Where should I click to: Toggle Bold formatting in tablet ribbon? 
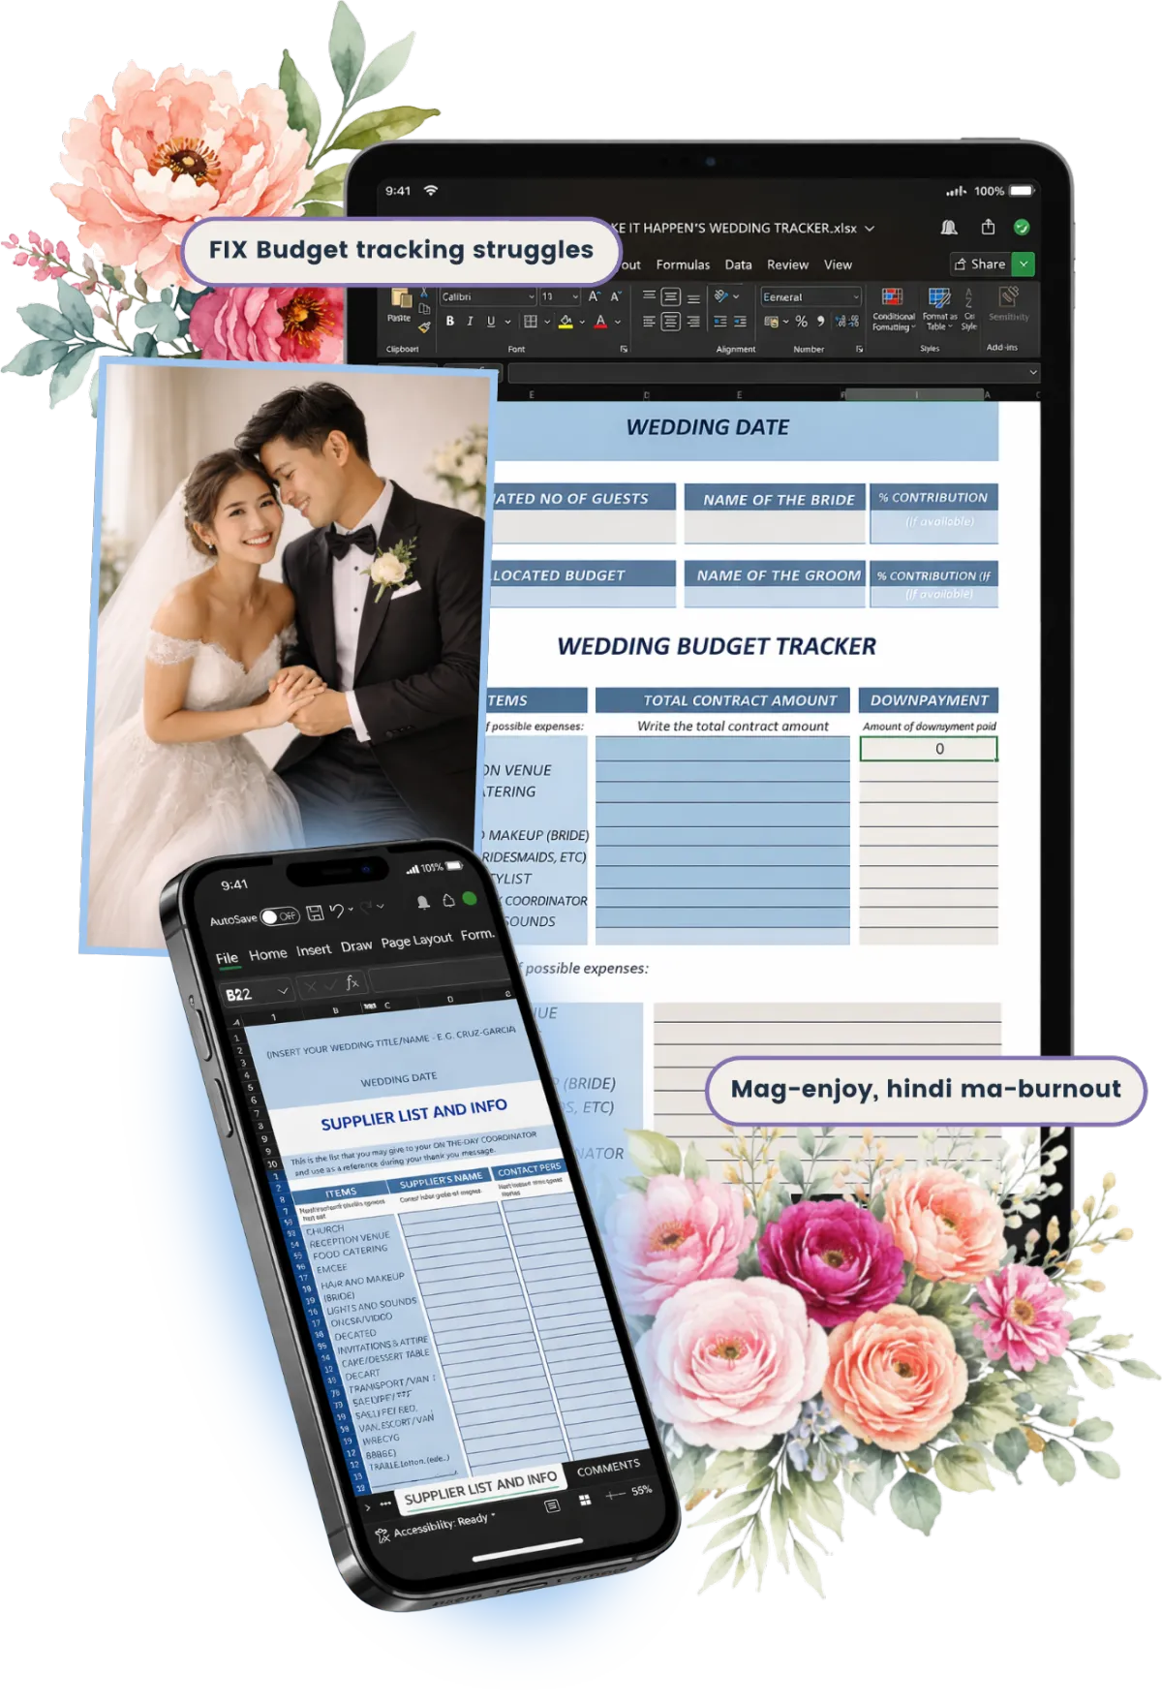click(449, 322)
